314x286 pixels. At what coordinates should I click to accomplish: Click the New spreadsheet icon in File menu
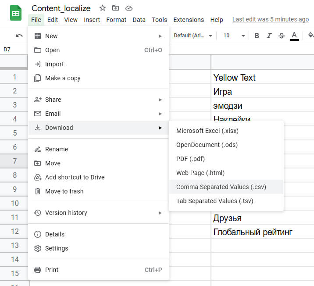[x=38, y=36]
